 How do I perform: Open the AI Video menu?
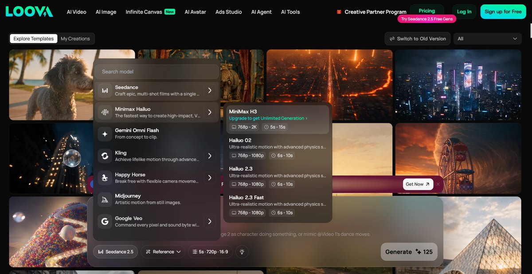(77, 12)
